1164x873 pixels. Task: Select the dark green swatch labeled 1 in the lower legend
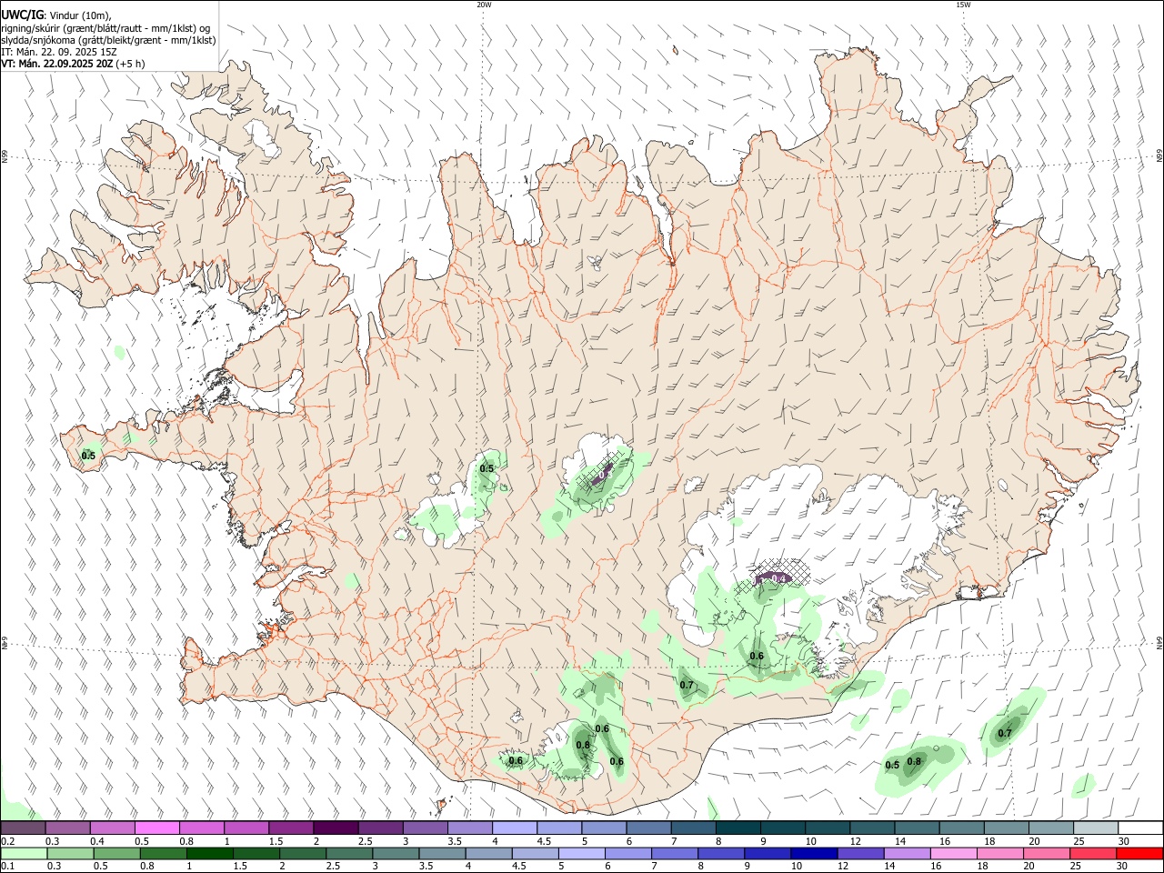(x=210, y=853)
